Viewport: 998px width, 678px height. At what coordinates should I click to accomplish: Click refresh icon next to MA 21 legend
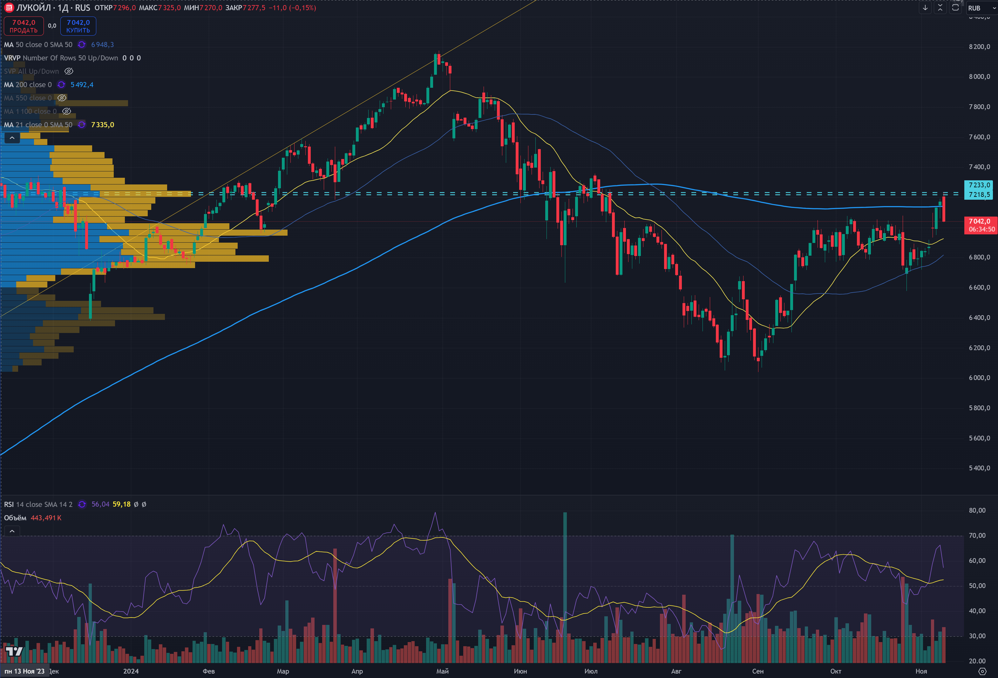82,125
